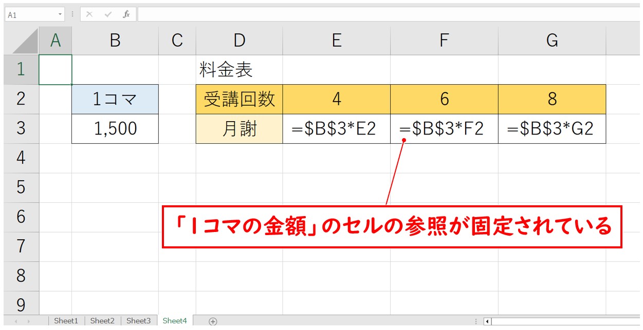
Task: Open the Insert Function fx dialog
Action: click(126, 14)
